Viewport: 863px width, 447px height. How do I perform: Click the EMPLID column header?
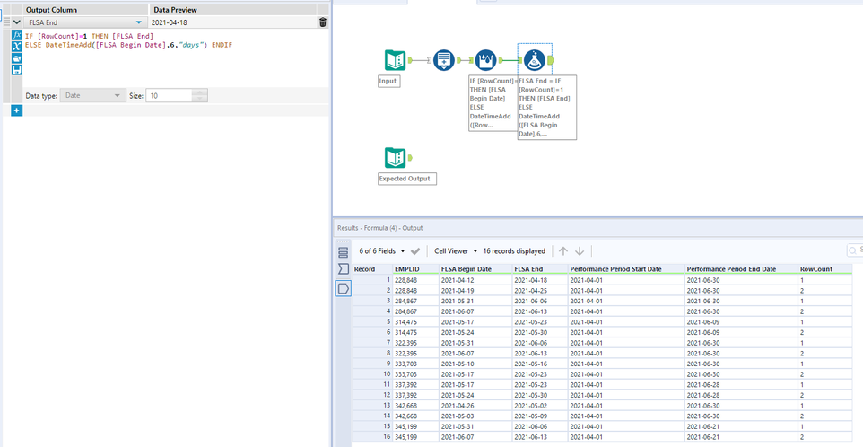coord(415,269)
